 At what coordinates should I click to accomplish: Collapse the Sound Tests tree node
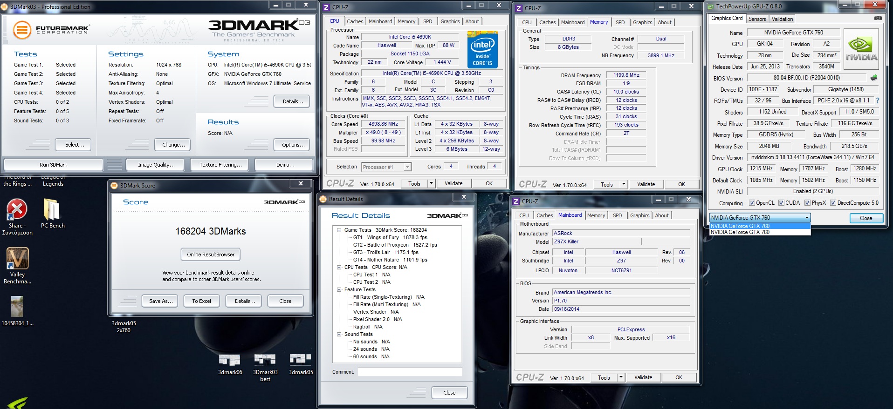point(339,334)
